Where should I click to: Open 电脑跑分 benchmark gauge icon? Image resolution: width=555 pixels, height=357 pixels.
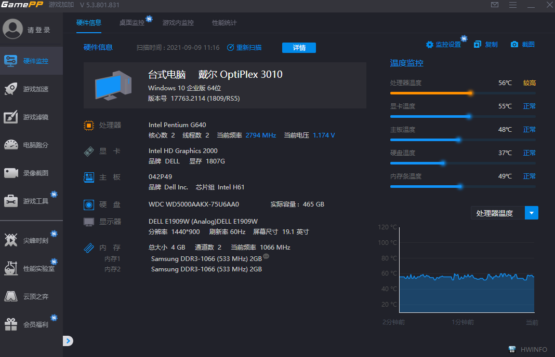[x=11, y=145]
